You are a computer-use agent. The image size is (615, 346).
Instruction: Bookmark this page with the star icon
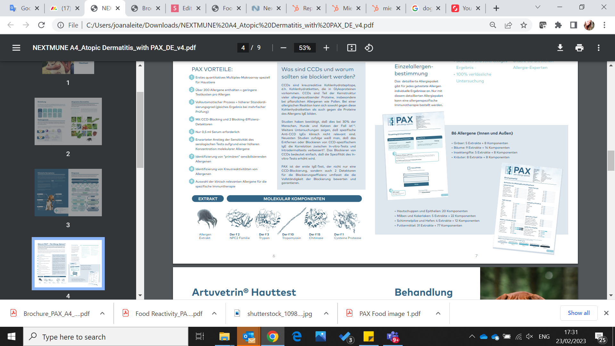pos(523,25)
